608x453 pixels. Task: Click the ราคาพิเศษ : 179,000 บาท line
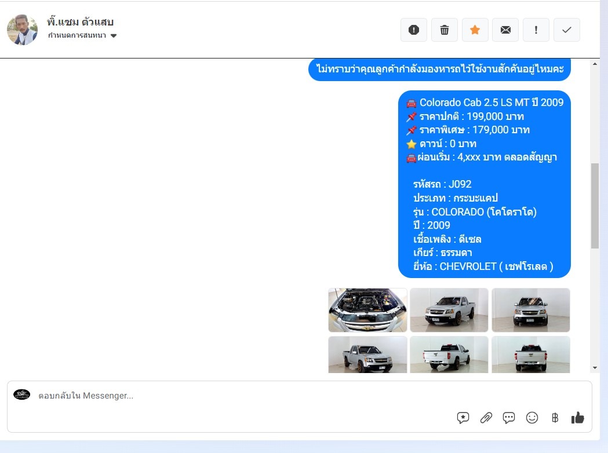(468, 130)
